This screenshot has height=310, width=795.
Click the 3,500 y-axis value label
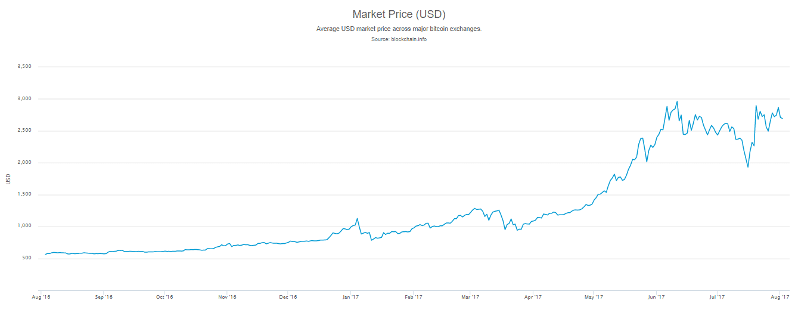[24, 67]
